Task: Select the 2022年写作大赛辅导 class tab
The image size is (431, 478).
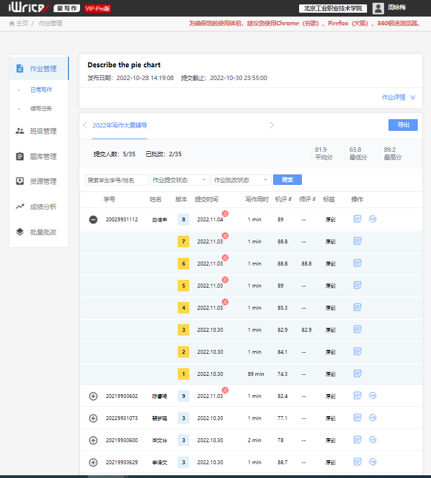Action: (x=120, y=125)
